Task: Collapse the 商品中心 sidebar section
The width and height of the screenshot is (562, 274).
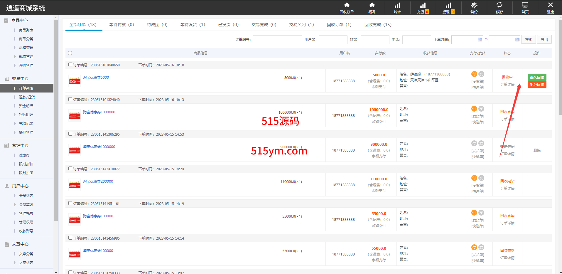Action: tap(19, 20)
